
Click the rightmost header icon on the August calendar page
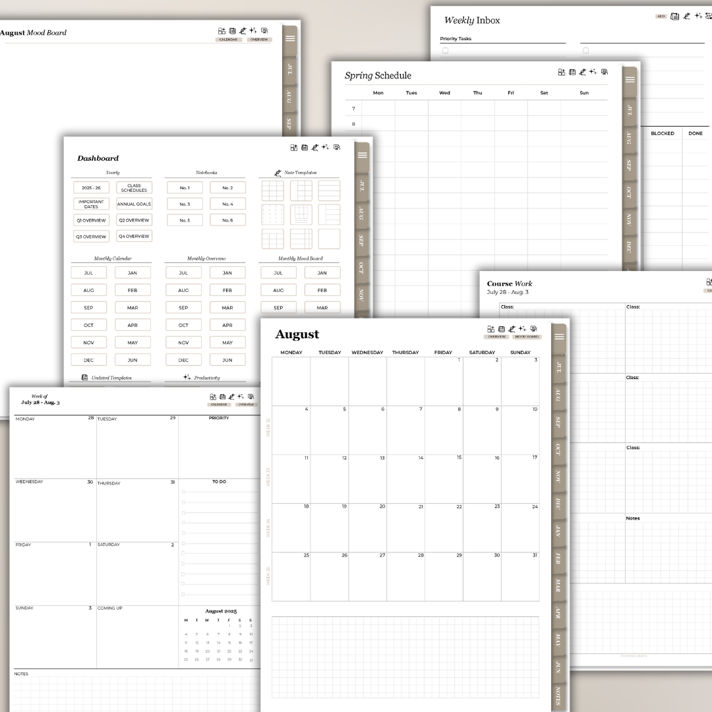(x=533, y=329)
